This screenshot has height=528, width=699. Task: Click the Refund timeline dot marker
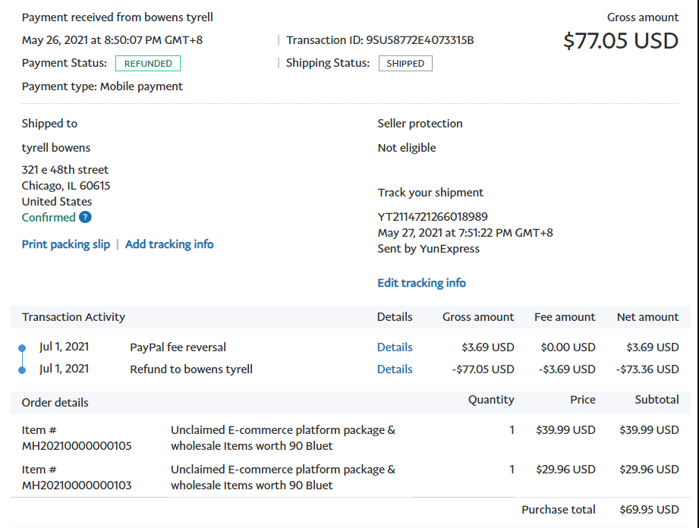pos(22,370)
